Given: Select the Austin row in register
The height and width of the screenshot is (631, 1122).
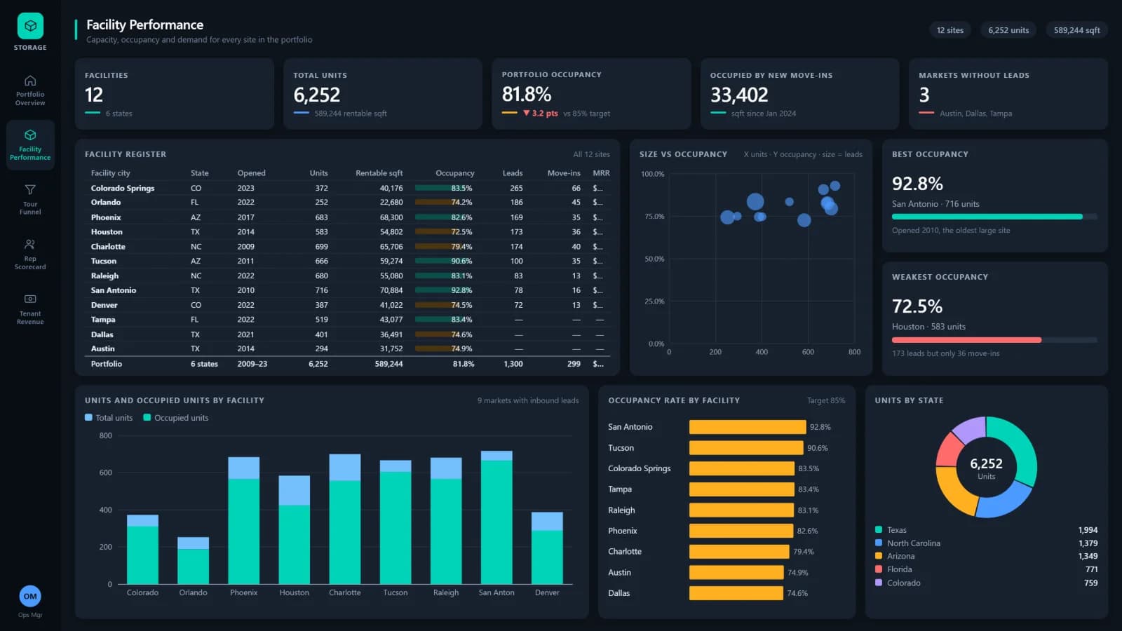Looking at the screenshot, I should click(347, 348).
